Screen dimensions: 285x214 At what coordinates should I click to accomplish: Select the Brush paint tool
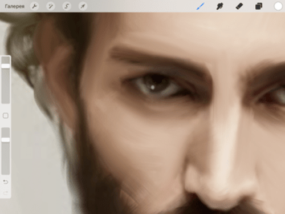point(201,6)
